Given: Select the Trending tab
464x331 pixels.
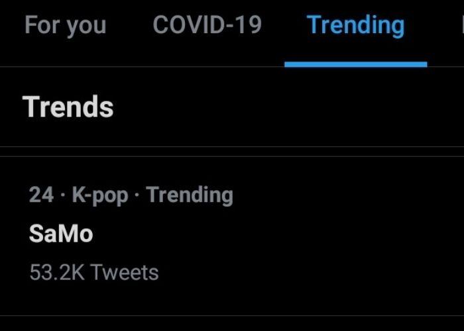Looking at the screenshot, I should point(355,25).
